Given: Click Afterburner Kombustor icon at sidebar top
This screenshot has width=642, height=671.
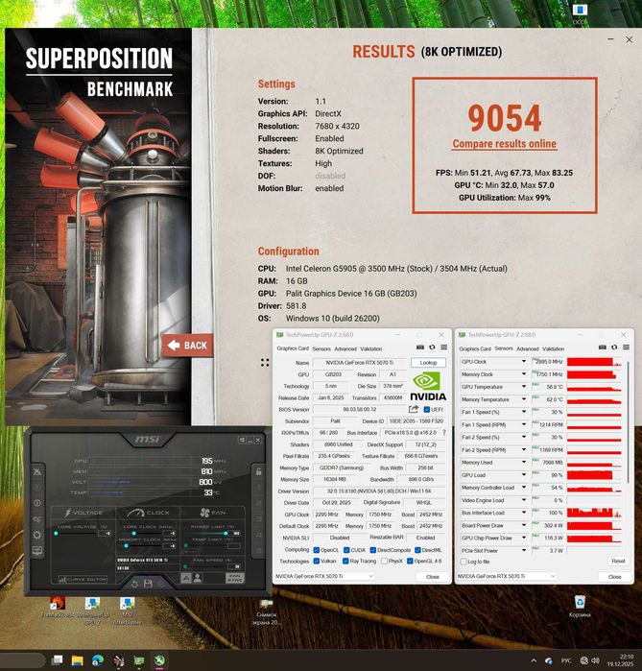Looking at the screenshot, I should coord(37,471).
